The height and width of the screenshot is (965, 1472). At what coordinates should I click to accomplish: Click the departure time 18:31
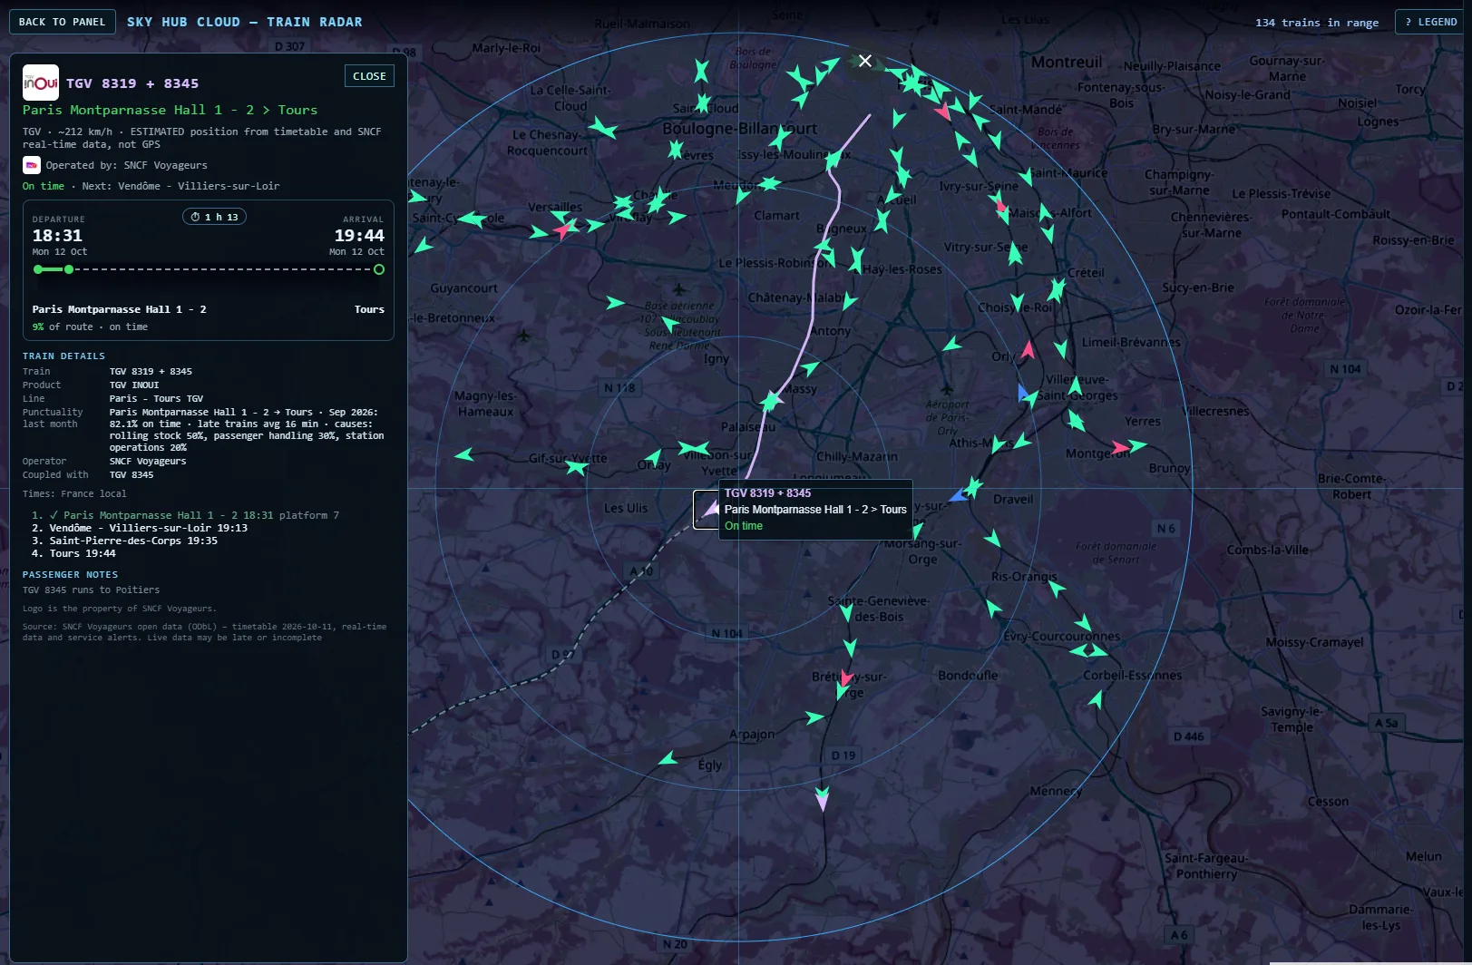57,235
